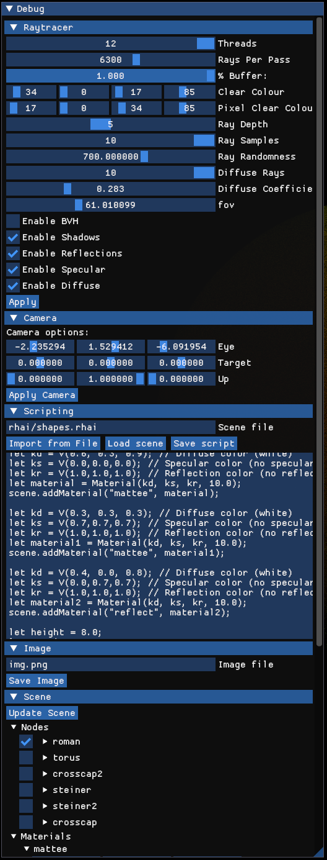Click the Save script button
The image size is (327, 860).
pos(204,443)
